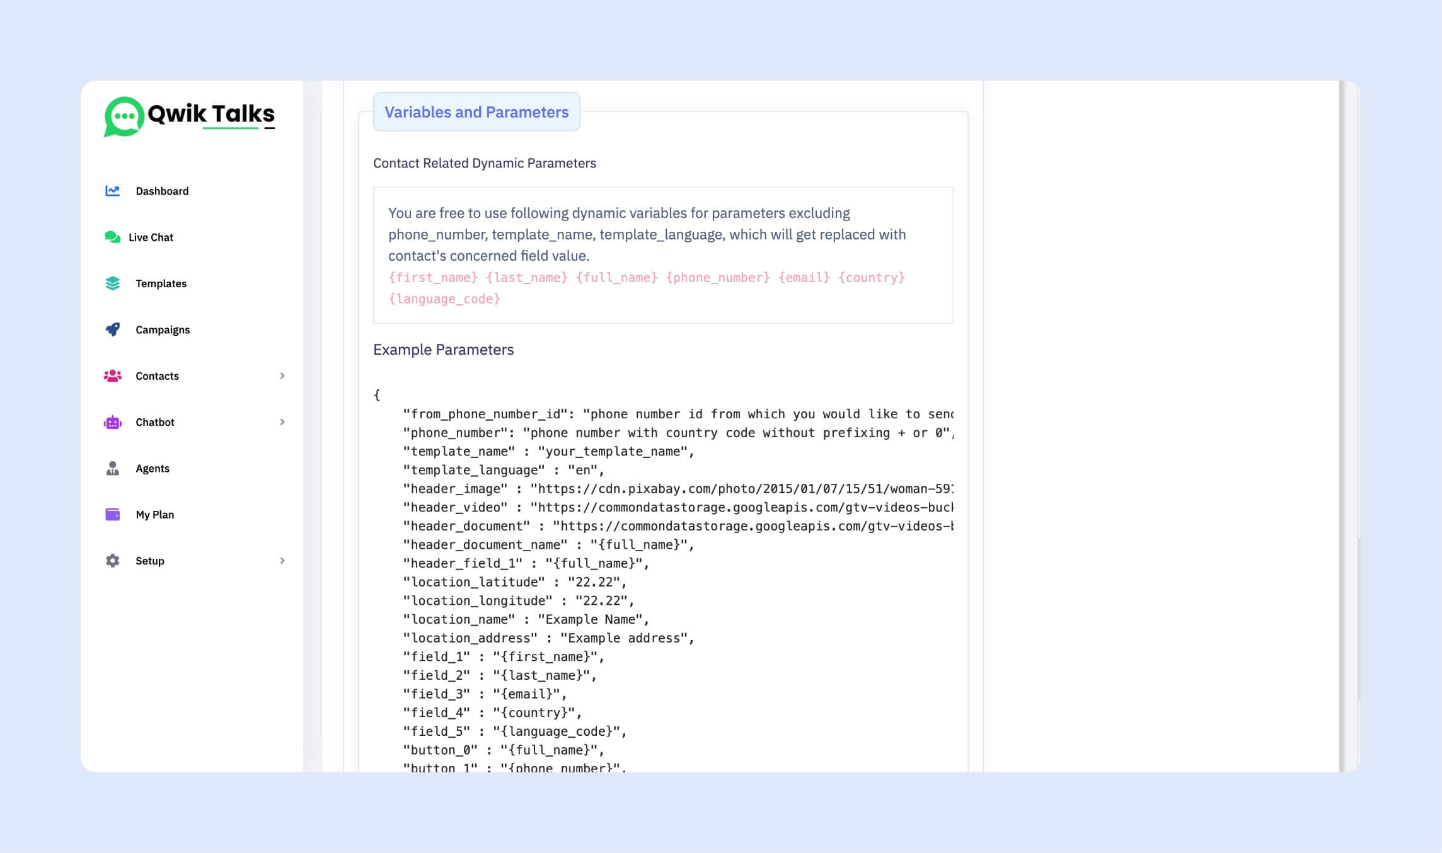1442x853 pixels.
Task: Click the My Plan wallet icon
Action: tap(112, 515)
